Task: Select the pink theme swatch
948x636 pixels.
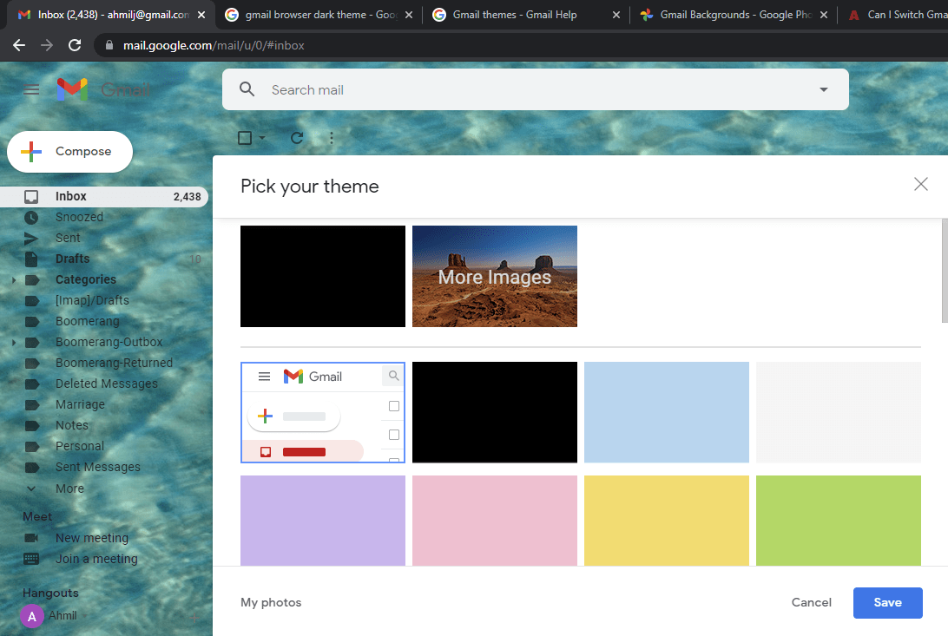Action: tap(495, 521)
